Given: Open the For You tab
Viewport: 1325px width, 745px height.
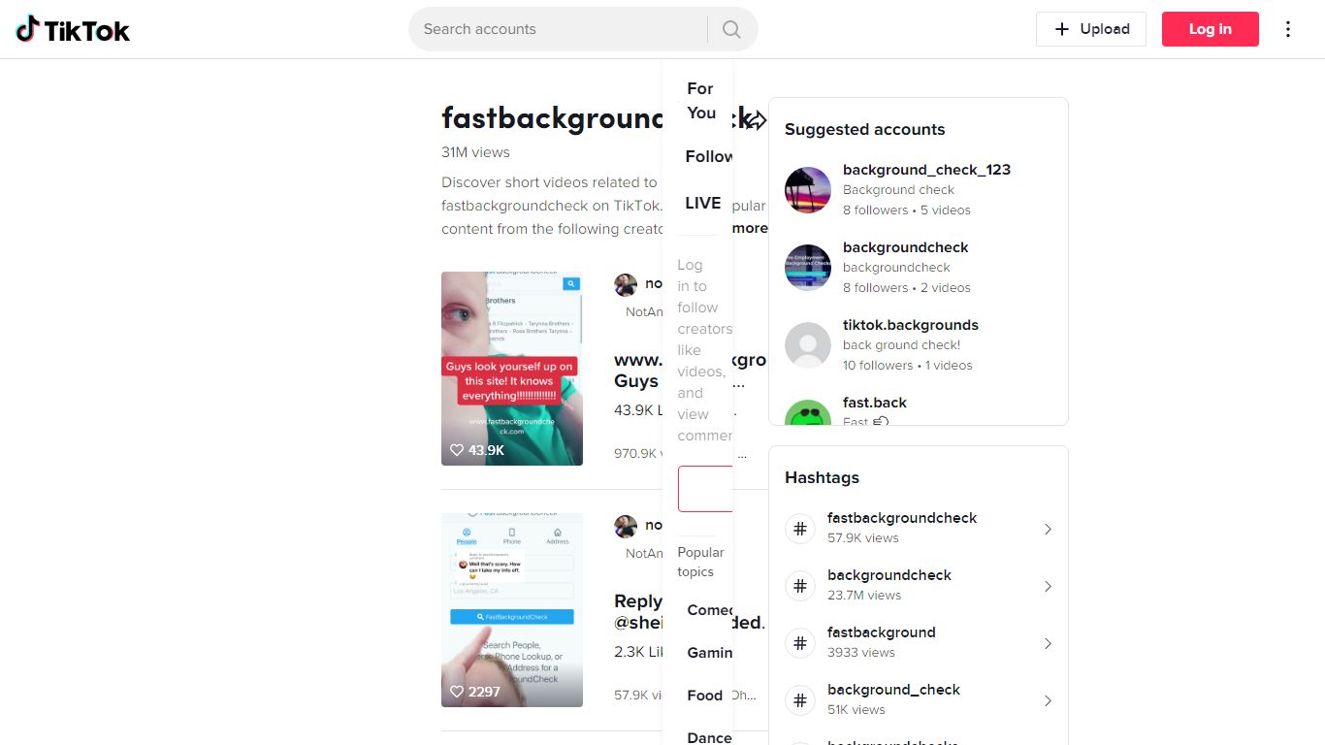Looking at the screenshot, I should (700, 101).
